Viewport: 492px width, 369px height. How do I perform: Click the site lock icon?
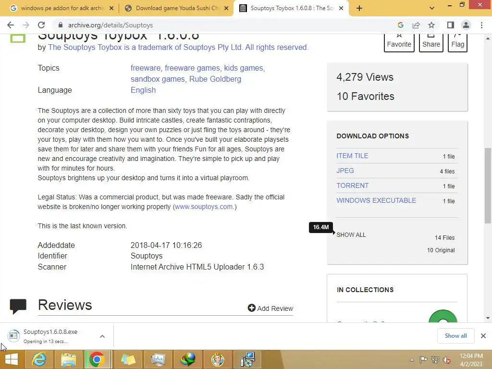61,25
